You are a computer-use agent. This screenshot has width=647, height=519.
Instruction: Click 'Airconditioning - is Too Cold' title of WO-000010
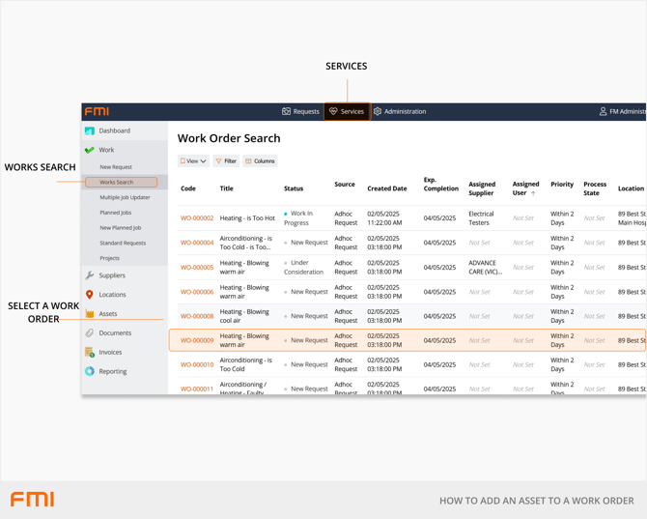coord(246,364)
